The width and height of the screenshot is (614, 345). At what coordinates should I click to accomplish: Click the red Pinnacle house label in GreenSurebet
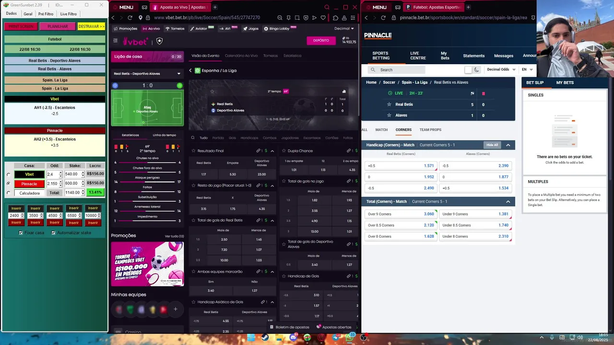coord(29,184)
